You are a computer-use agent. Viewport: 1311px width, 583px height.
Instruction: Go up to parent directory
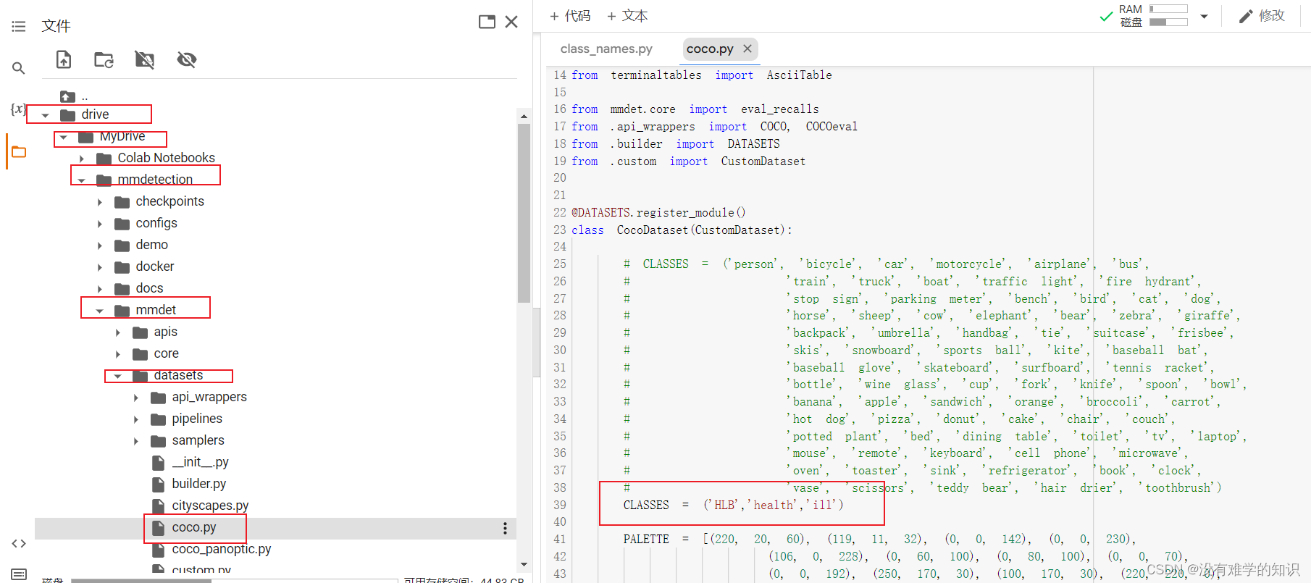[x=68, y=96]
